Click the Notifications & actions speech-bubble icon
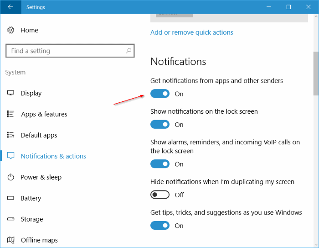Viewport: 319px width, 248px height. tap(10, 156)
